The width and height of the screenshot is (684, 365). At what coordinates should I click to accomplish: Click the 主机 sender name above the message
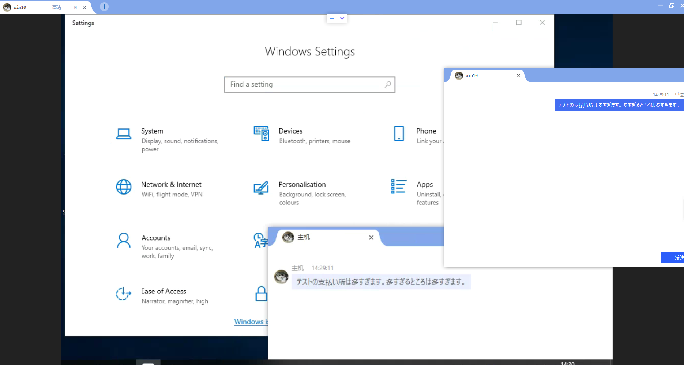click(297, 268)
